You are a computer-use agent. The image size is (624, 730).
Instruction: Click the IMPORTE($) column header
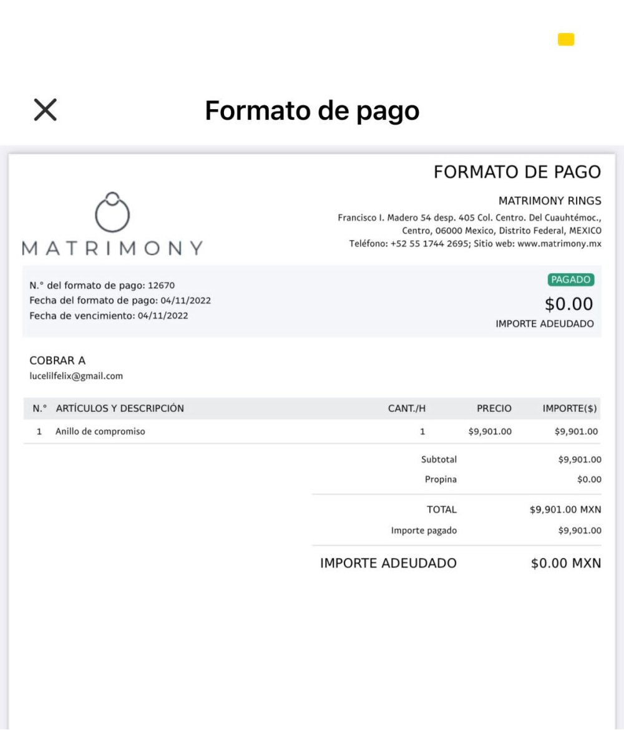click(x=570, y=408)
